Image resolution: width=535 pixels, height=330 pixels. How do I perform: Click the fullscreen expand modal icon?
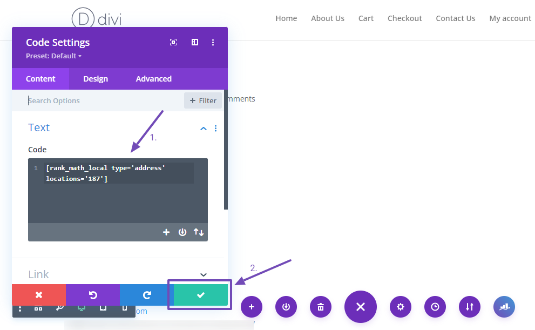173,42
